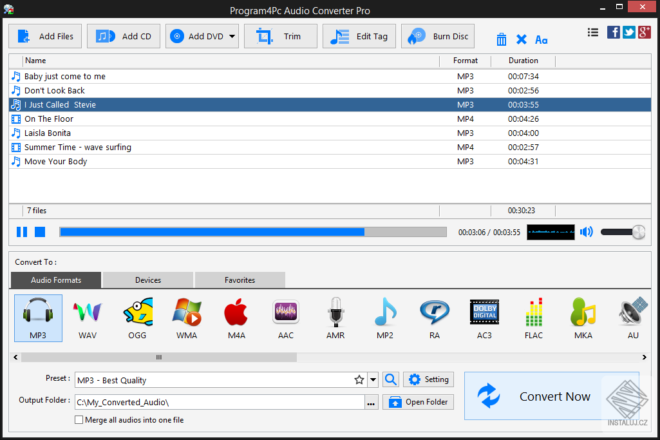Select the OGG format icon
The height and width of the screenshot is (440, 660).
tap(137, 318)
